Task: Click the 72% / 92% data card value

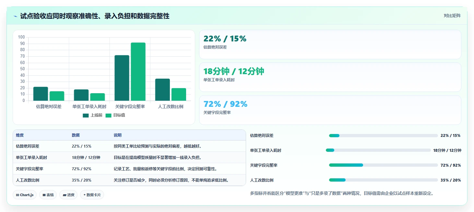Action: tap(225, 104)
